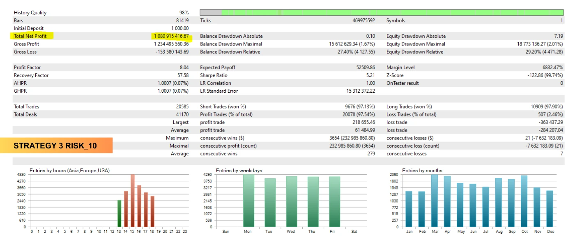The width and height of the screenshot is (575, 246).
Task: Click the Total Trades value 20585
Action: tap(182, 107)
